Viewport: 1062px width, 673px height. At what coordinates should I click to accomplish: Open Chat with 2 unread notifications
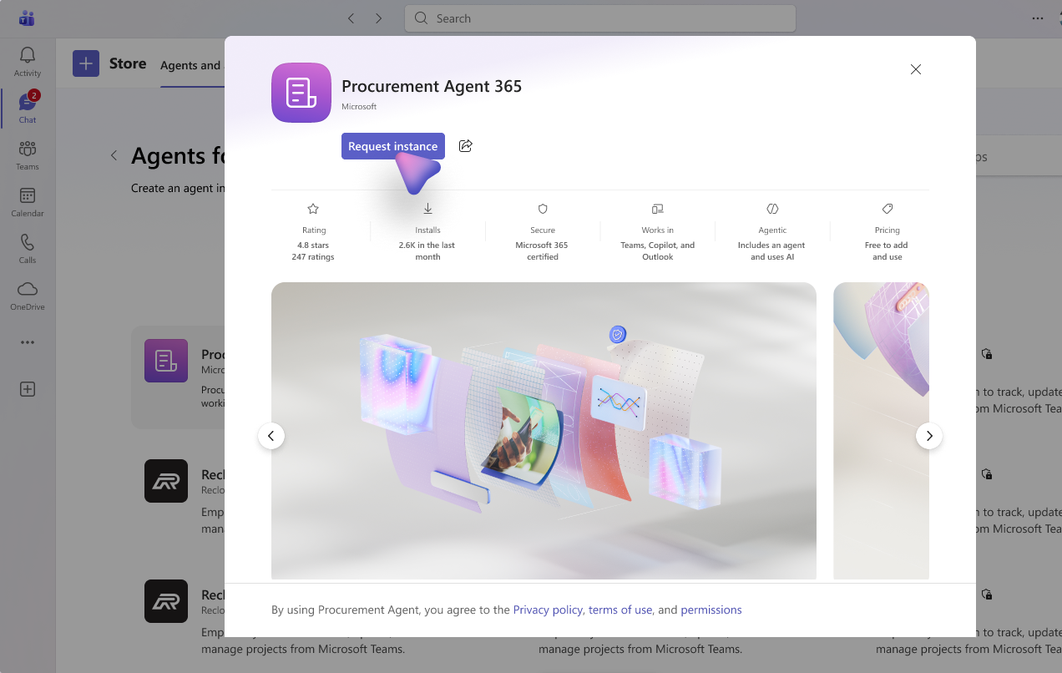click(x=28, y=109)
